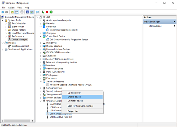Collapse Universal Serial Bus controllers category
Image resolution: width=177 pixels, height=127 pixels.
40,101
